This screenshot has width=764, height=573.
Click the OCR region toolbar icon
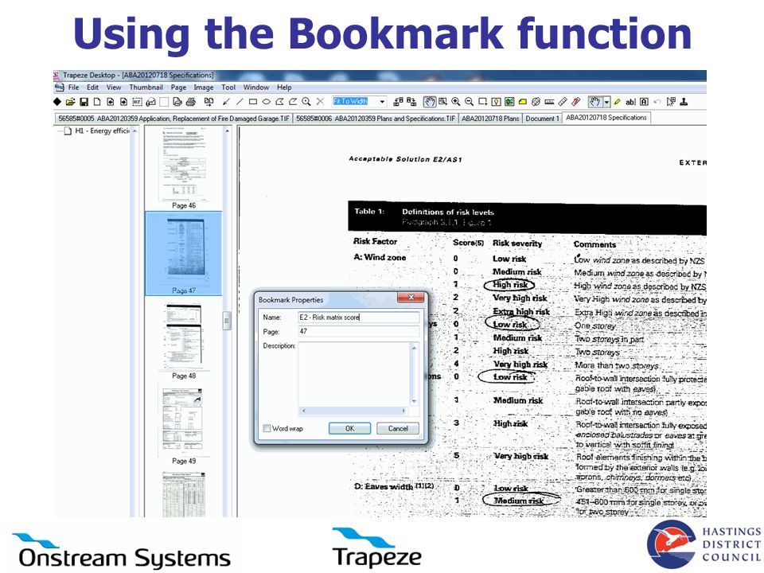[138, 102]
